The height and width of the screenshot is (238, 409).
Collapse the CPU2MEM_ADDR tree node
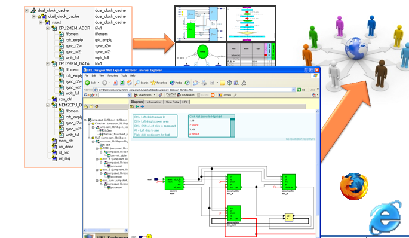48,28
